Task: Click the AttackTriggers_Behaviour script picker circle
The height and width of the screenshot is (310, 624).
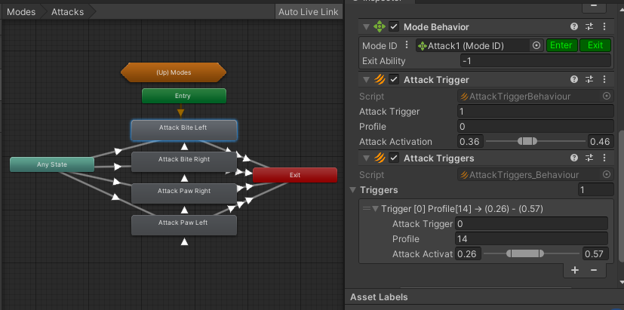Action: [607, 174]
